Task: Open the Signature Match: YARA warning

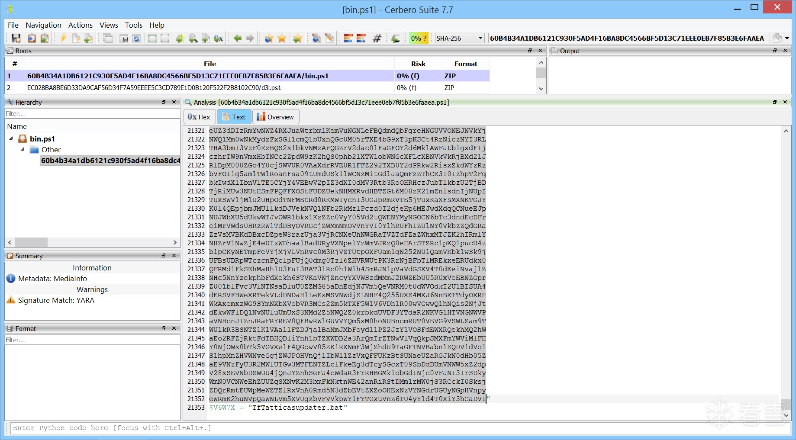Action: click(56, 300)
